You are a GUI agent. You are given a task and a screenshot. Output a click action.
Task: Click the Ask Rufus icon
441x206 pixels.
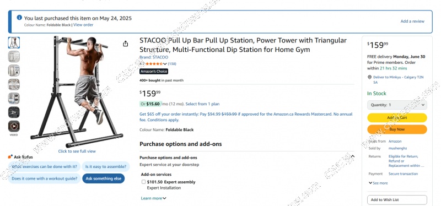[x=10, y=157]
